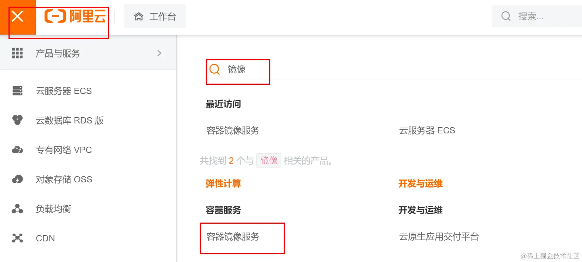The image size is (582, 262).
Task: Open 云原生应用交付平台 link
Action: (439, 237)
